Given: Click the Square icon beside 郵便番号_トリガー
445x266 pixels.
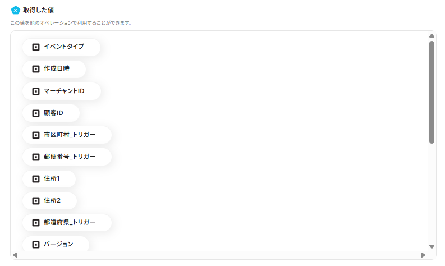Looking at the screenshot, I should 36,157.
